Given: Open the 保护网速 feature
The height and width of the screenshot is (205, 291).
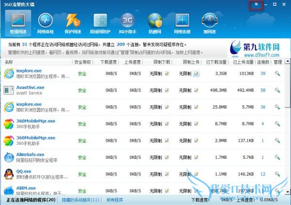Looking at the screenshot, I should click(73, 23).
